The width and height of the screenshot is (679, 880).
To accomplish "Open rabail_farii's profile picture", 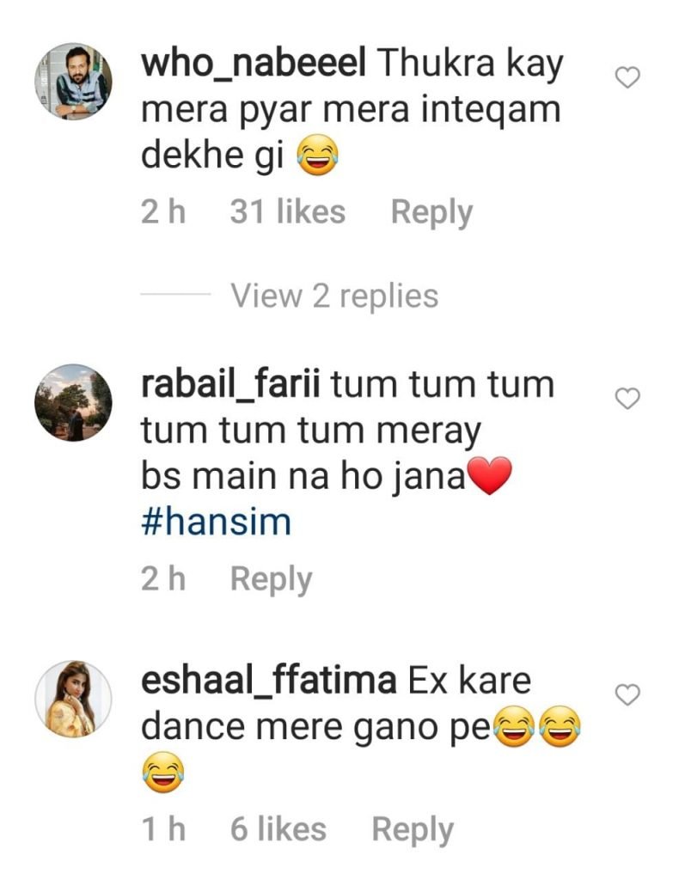I will tap(71, 404).
